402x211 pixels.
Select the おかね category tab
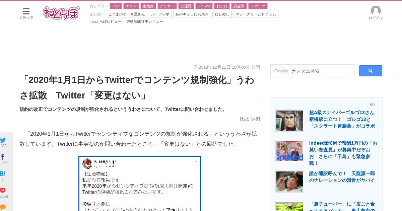tap(222, 6)
